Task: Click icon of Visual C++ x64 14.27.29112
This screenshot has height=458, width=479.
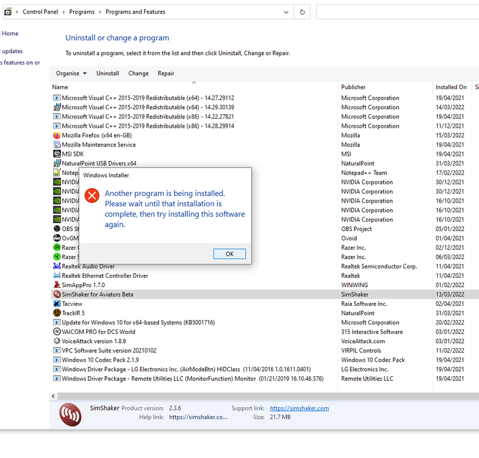Action: pyautogui.click(x=57, y=98)
